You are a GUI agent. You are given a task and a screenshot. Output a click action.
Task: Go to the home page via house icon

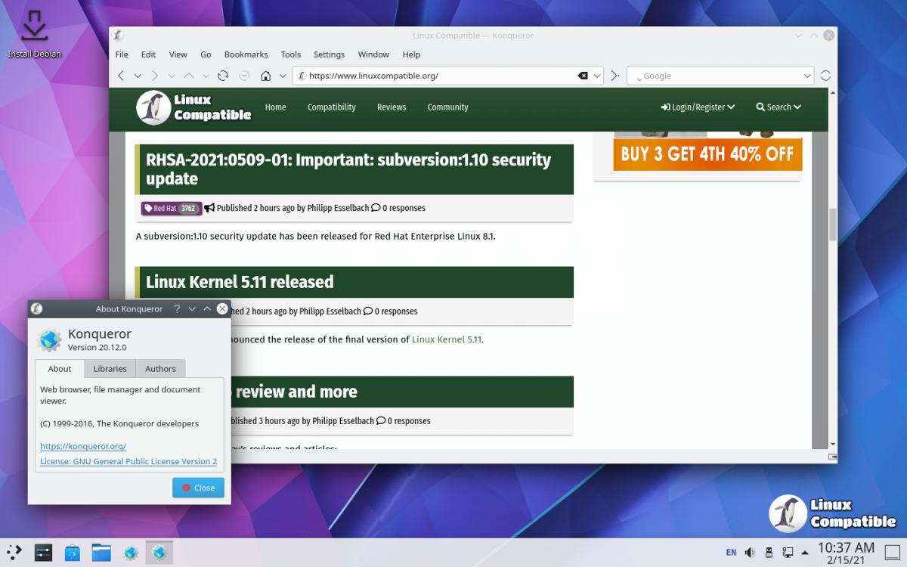coord(265,76)
